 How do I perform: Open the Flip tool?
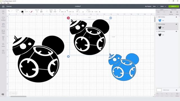pyautogui.click(x=55, y=12)
